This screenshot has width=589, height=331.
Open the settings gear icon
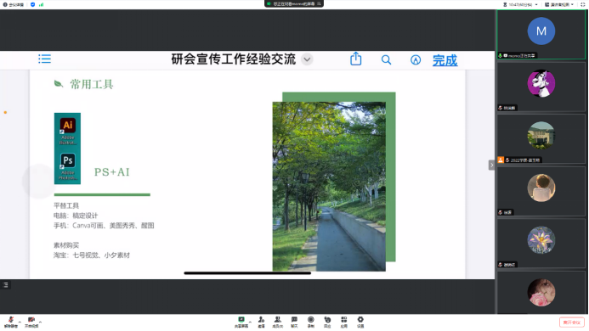(x=360, y=322)
